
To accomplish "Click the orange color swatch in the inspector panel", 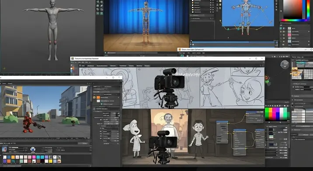I will pos(98,97).
